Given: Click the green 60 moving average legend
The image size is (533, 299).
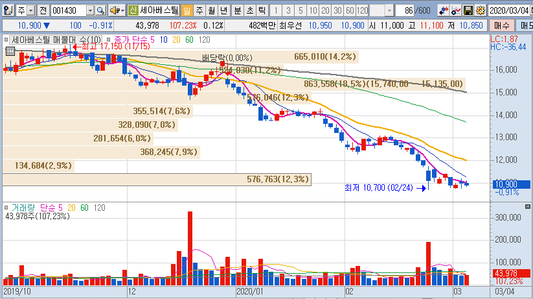Looking at the screenshot, I should click(x=189, y=40).
